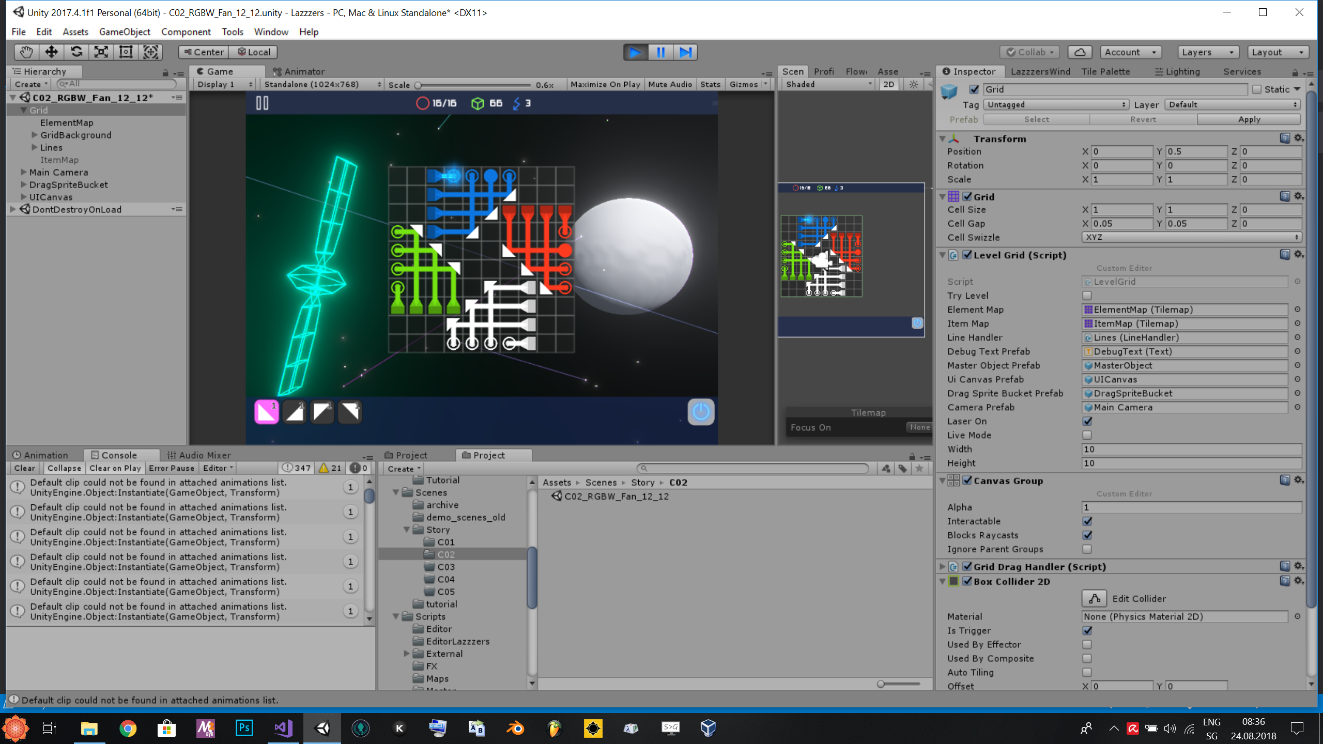Click the blue power button in game view

(701, 412)
